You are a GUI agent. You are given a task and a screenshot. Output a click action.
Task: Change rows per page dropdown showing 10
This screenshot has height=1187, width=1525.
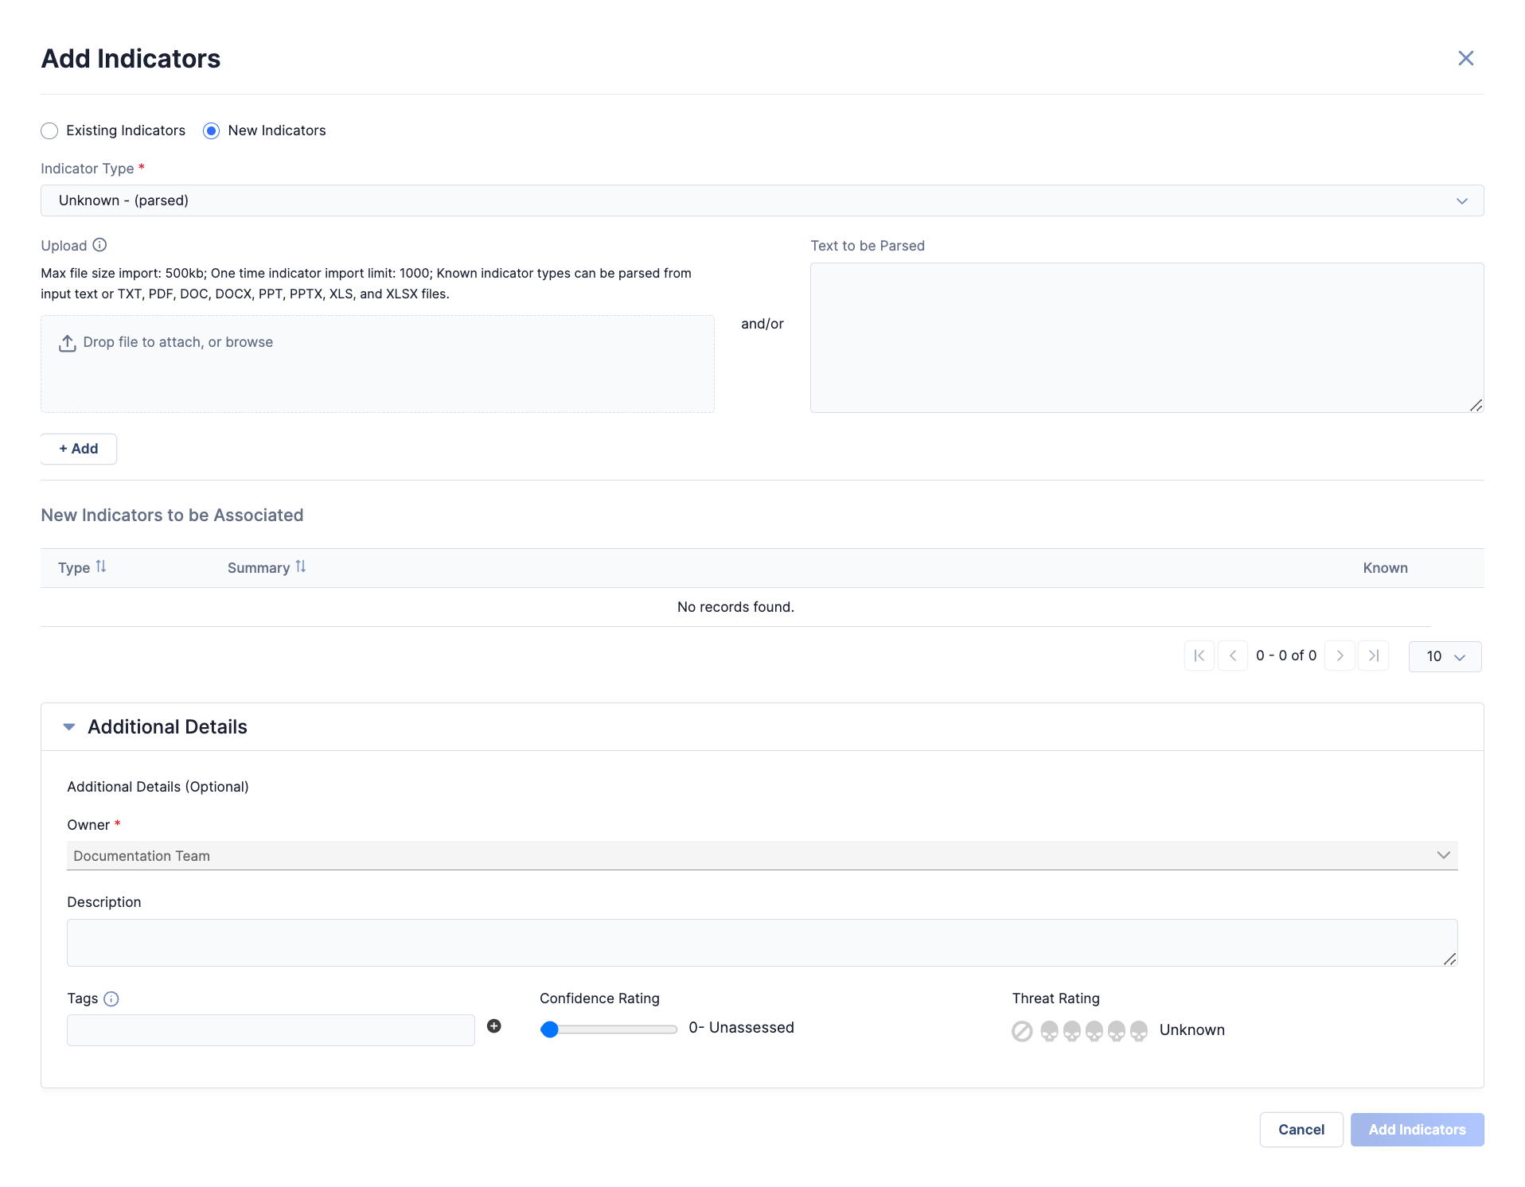[x=1445, y=656]
